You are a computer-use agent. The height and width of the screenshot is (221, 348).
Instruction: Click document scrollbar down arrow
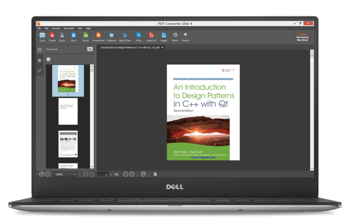[312, 169]
